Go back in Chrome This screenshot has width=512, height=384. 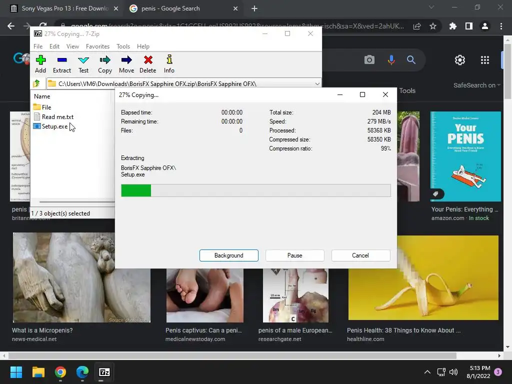(11, 26)
